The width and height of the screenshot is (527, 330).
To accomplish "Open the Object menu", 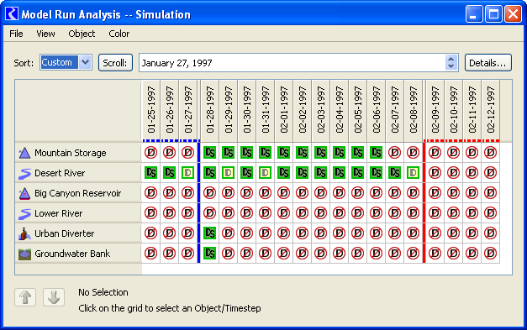I will pyautogui.click(x=82, y=34).
